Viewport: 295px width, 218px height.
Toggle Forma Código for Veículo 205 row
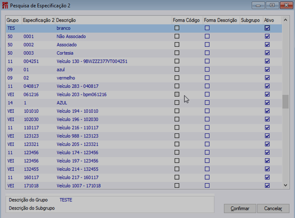coord(177,144)
